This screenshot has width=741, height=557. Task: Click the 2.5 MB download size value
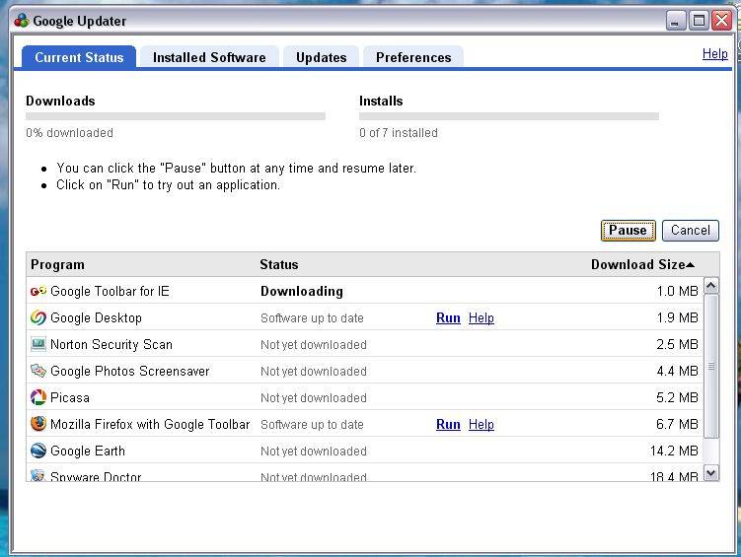(677, 344)
